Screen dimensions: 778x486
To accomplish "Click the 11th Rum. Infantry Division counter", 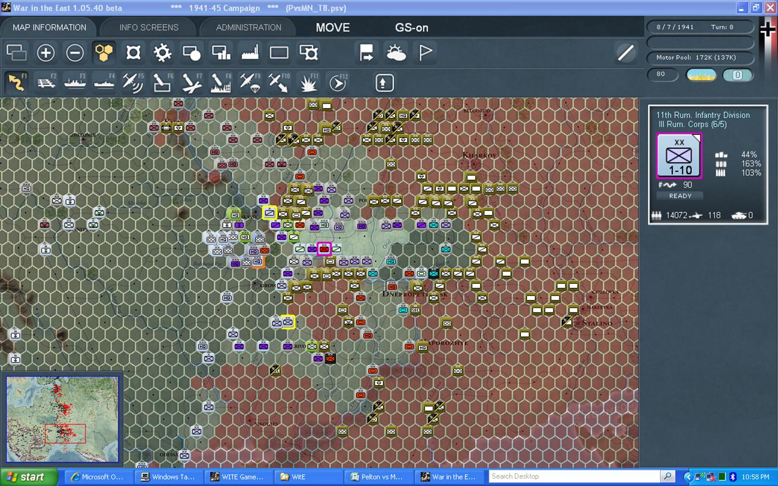I will pyautogui.click(x=679, y=156).
